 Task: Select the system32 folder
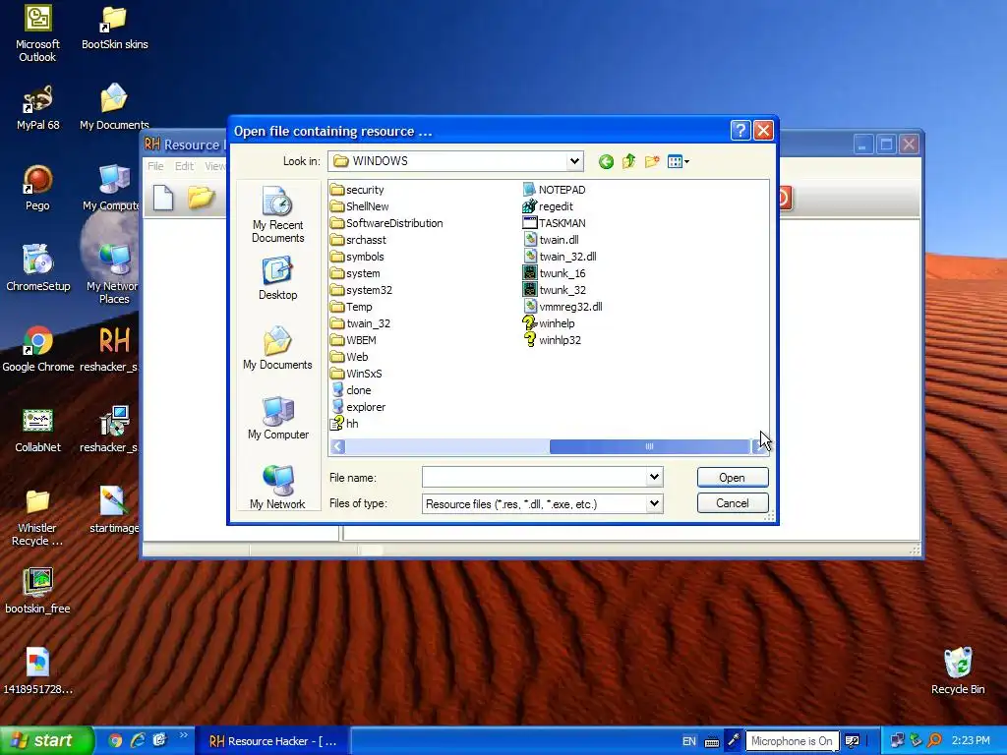point(361,290)
